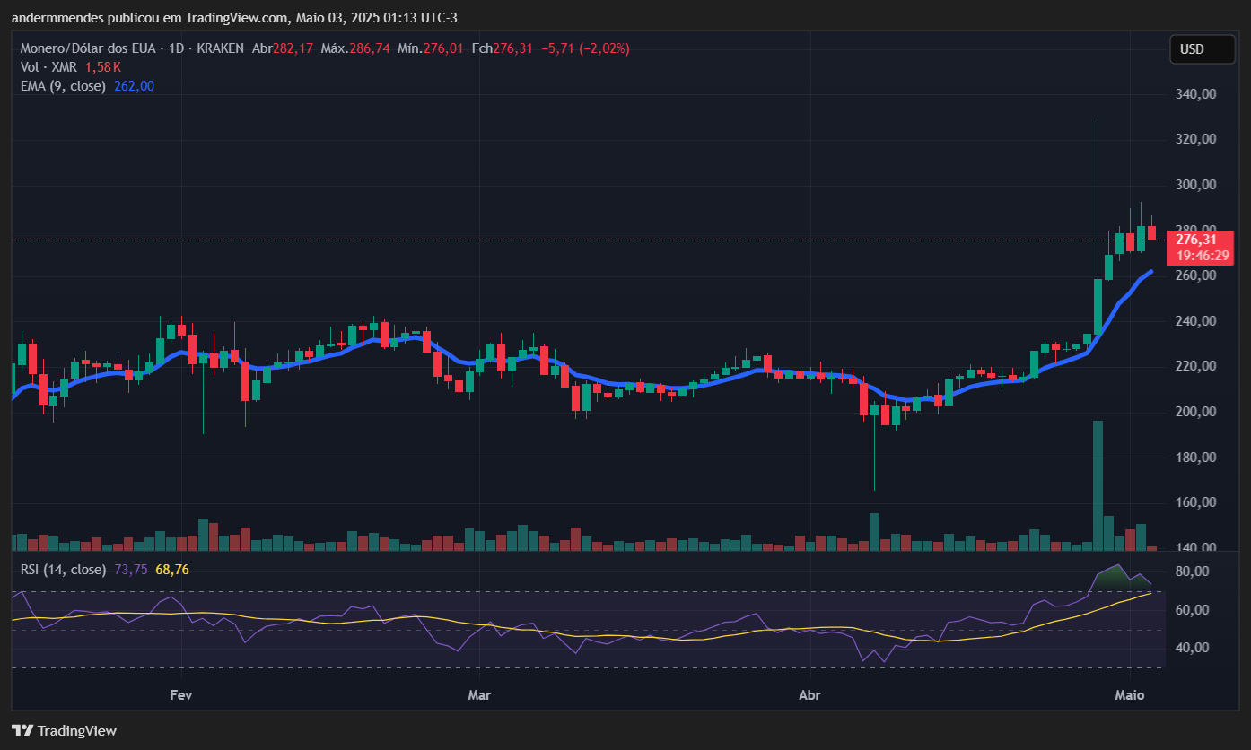Click the Mar label on time axis
Image resolution: width=1251 pixels, height=750 pixels.
(479, 695)
